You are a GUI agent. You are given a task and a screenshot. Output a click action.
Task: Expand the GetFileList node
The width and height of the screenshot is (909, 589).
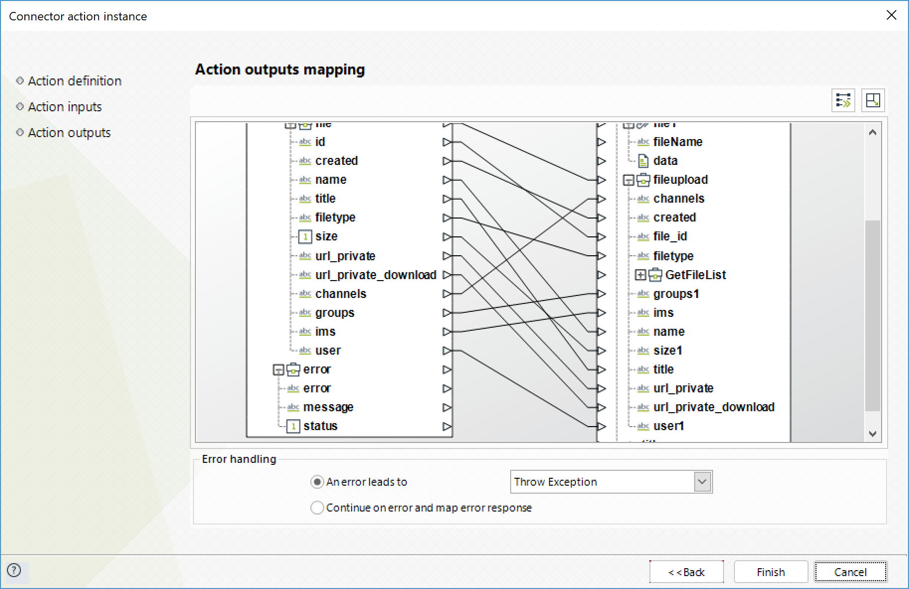tap(640, 275)
